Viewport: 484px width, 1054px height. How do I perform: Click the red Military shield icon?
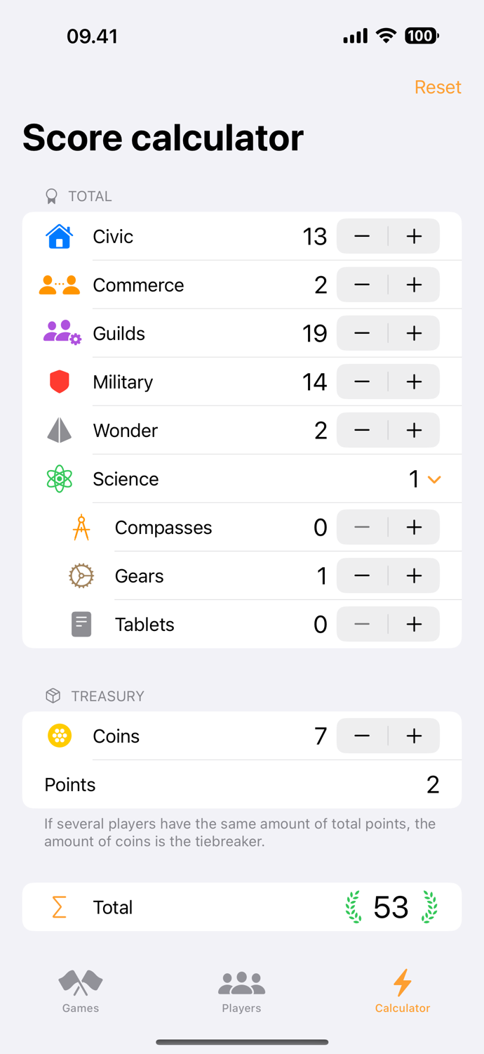click(x=59, y=382)
